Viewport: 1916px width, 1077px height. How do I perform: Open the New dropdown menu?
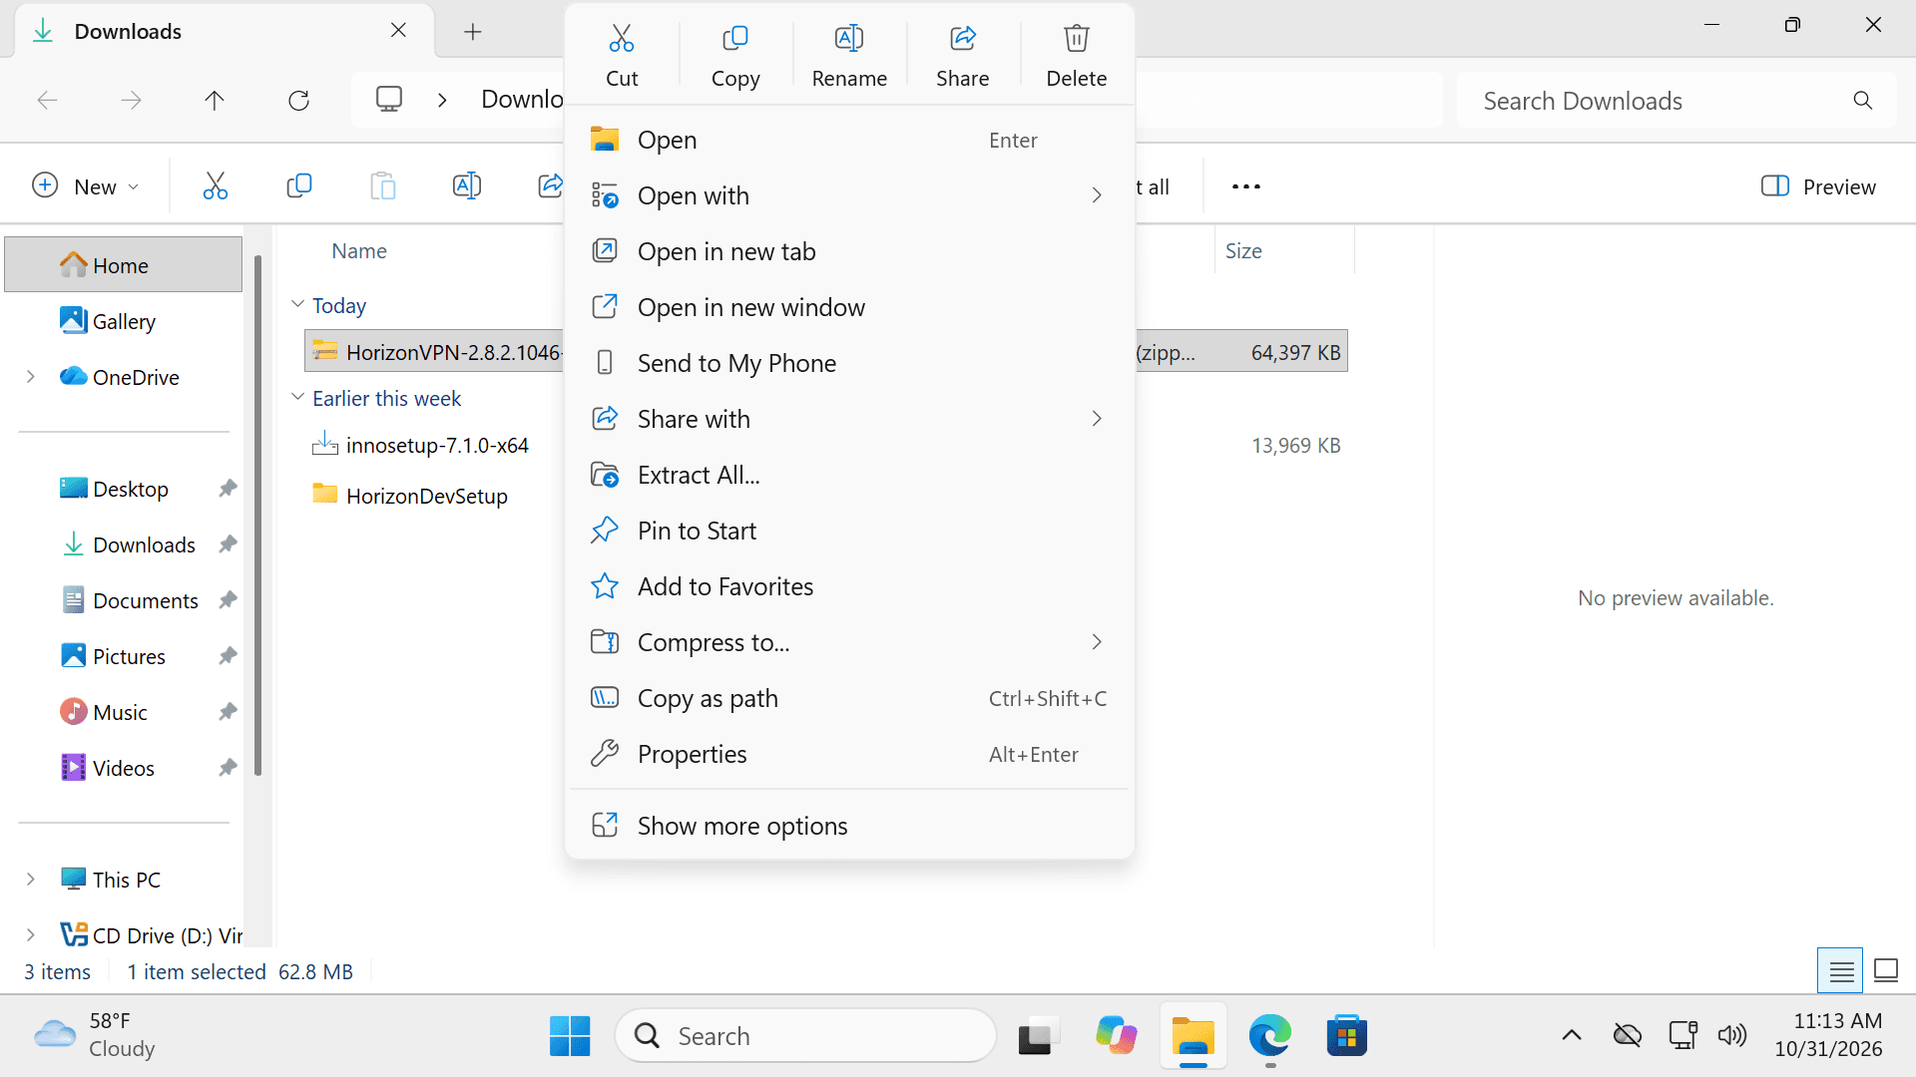[x=86, y=186]
